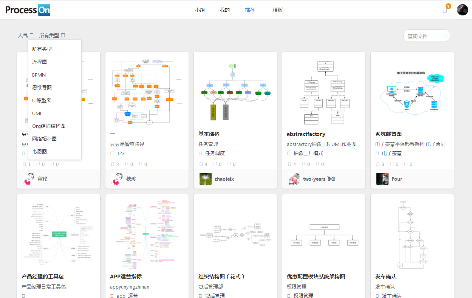Click the author link zhaoleix
Viewport: 472px width, 298px height.
[225, 178]
